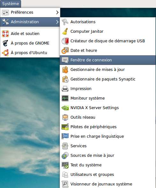
Task: Launch Test du système
Action: [x=108, y=165]
